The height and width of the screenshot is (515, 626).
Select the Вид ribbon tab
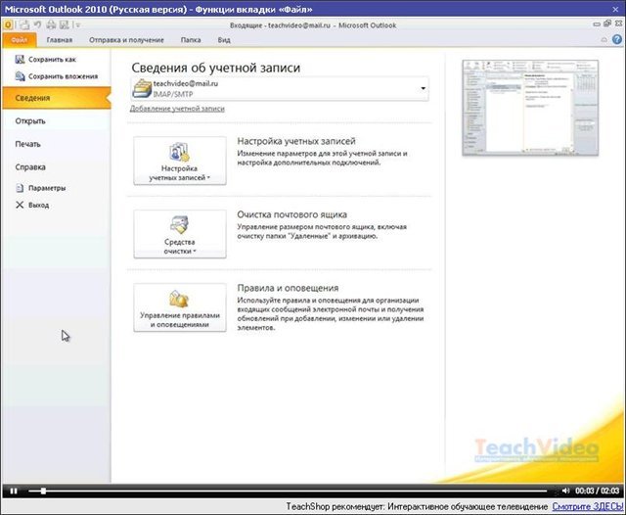tap(224, 40)
